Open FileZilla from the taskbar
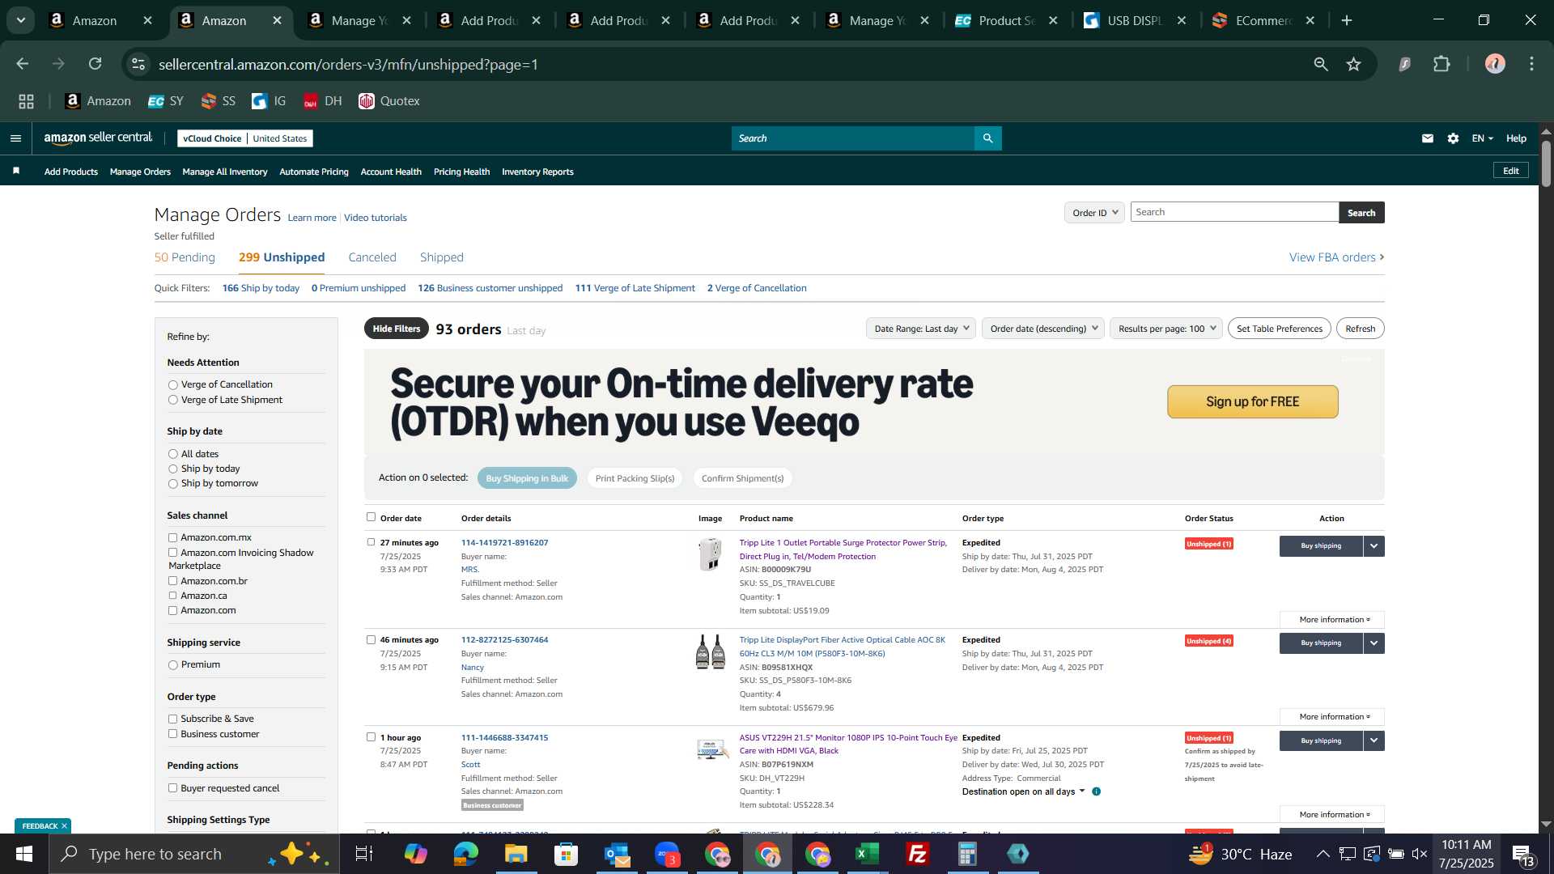 click(918, 854)
